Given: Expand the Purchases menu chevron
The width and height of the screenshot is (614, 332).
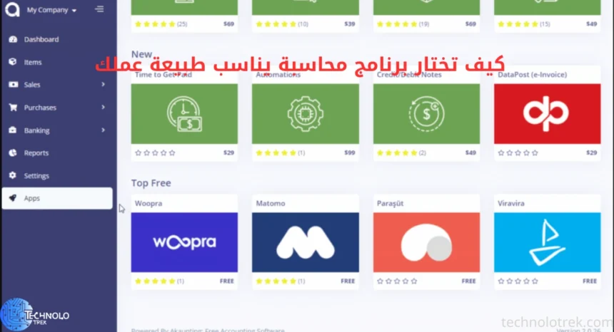Looking at the screenshot, I should 103,108.
